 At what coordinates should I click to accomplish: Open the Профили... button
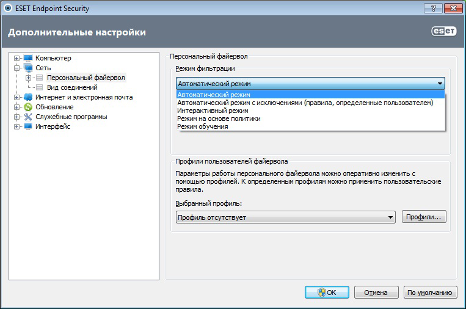[x=424, y=217]
